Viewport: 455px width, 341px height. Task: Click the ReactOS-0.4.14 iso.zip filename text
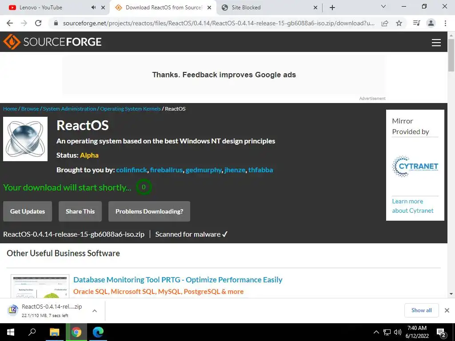pyautogui.click(x=74, y=234)
